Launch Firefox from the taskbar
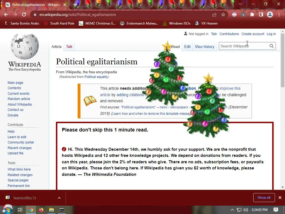285x214 pixels. (x=41, y=210)
